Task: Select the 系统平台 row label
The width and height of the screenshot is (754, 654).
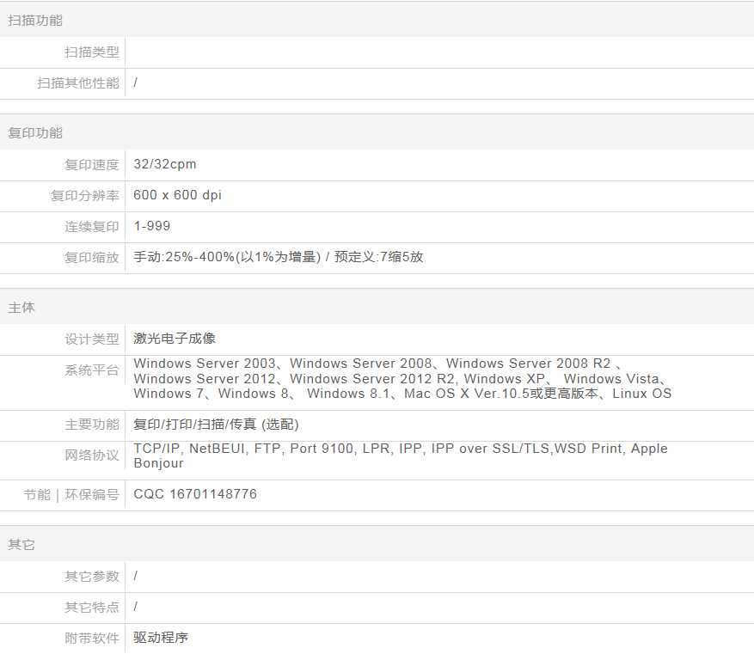Action: 92,370
